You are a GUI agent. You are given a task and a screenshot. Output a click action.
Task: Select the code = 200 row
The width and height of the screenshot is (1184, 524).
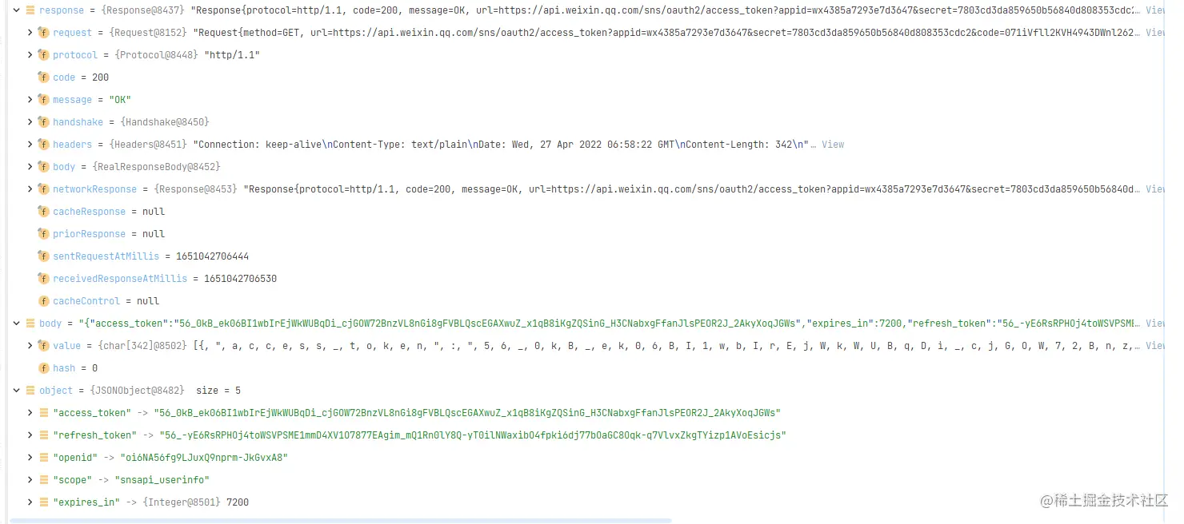pyautogui.click(x=587, y=77)
